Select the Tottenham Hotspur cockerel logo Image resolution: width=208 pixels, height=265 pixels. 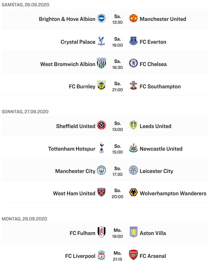tap(102, 148)
